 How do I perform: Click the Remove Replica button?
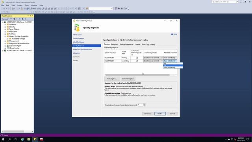pyautogui.click(x=128, y=79)
